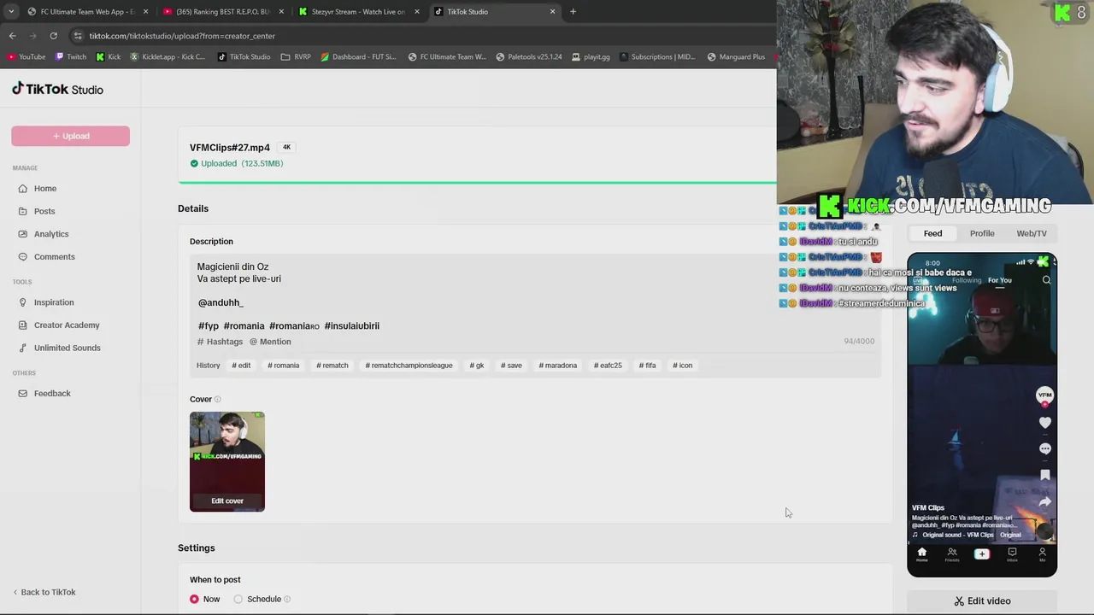The width and height of the screenshot is (1094, 615).
Task: Add the #fifa history hashtag
Action: coord(647,366)
